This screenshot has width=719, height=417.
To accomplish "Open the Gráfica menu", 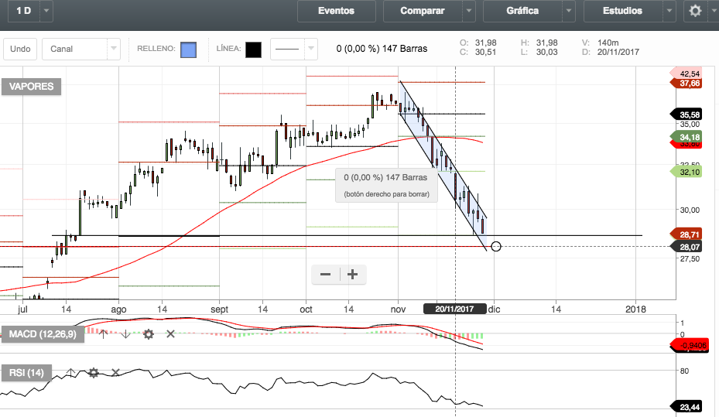I will [x=522, y=11].
